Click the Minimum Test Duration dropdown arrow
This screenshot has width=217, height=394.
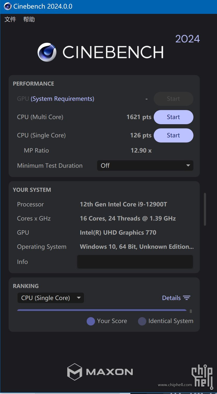coord(188,165)
